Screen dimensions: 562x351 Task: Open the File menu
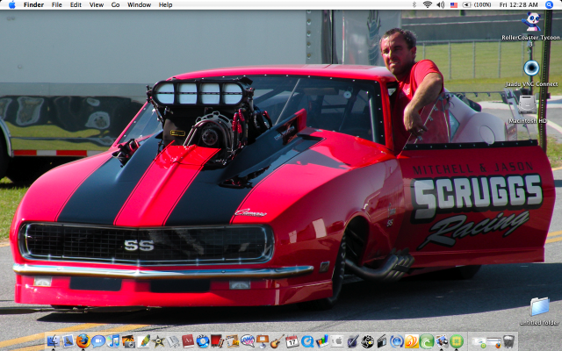(56, 4)
